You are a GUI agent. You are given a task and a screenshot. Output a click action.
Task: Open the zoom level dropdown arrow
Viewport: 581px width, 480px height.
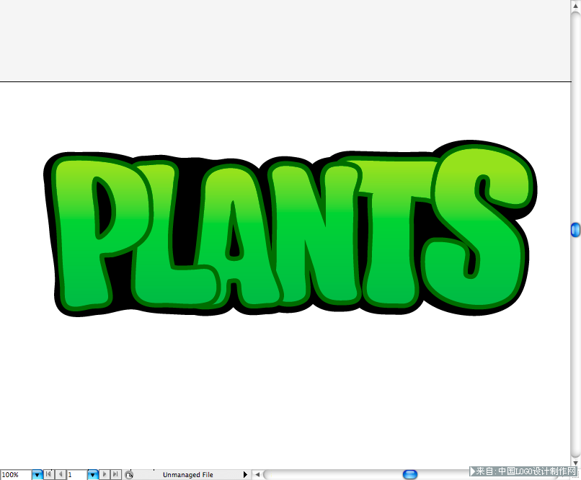pos(37,475)
